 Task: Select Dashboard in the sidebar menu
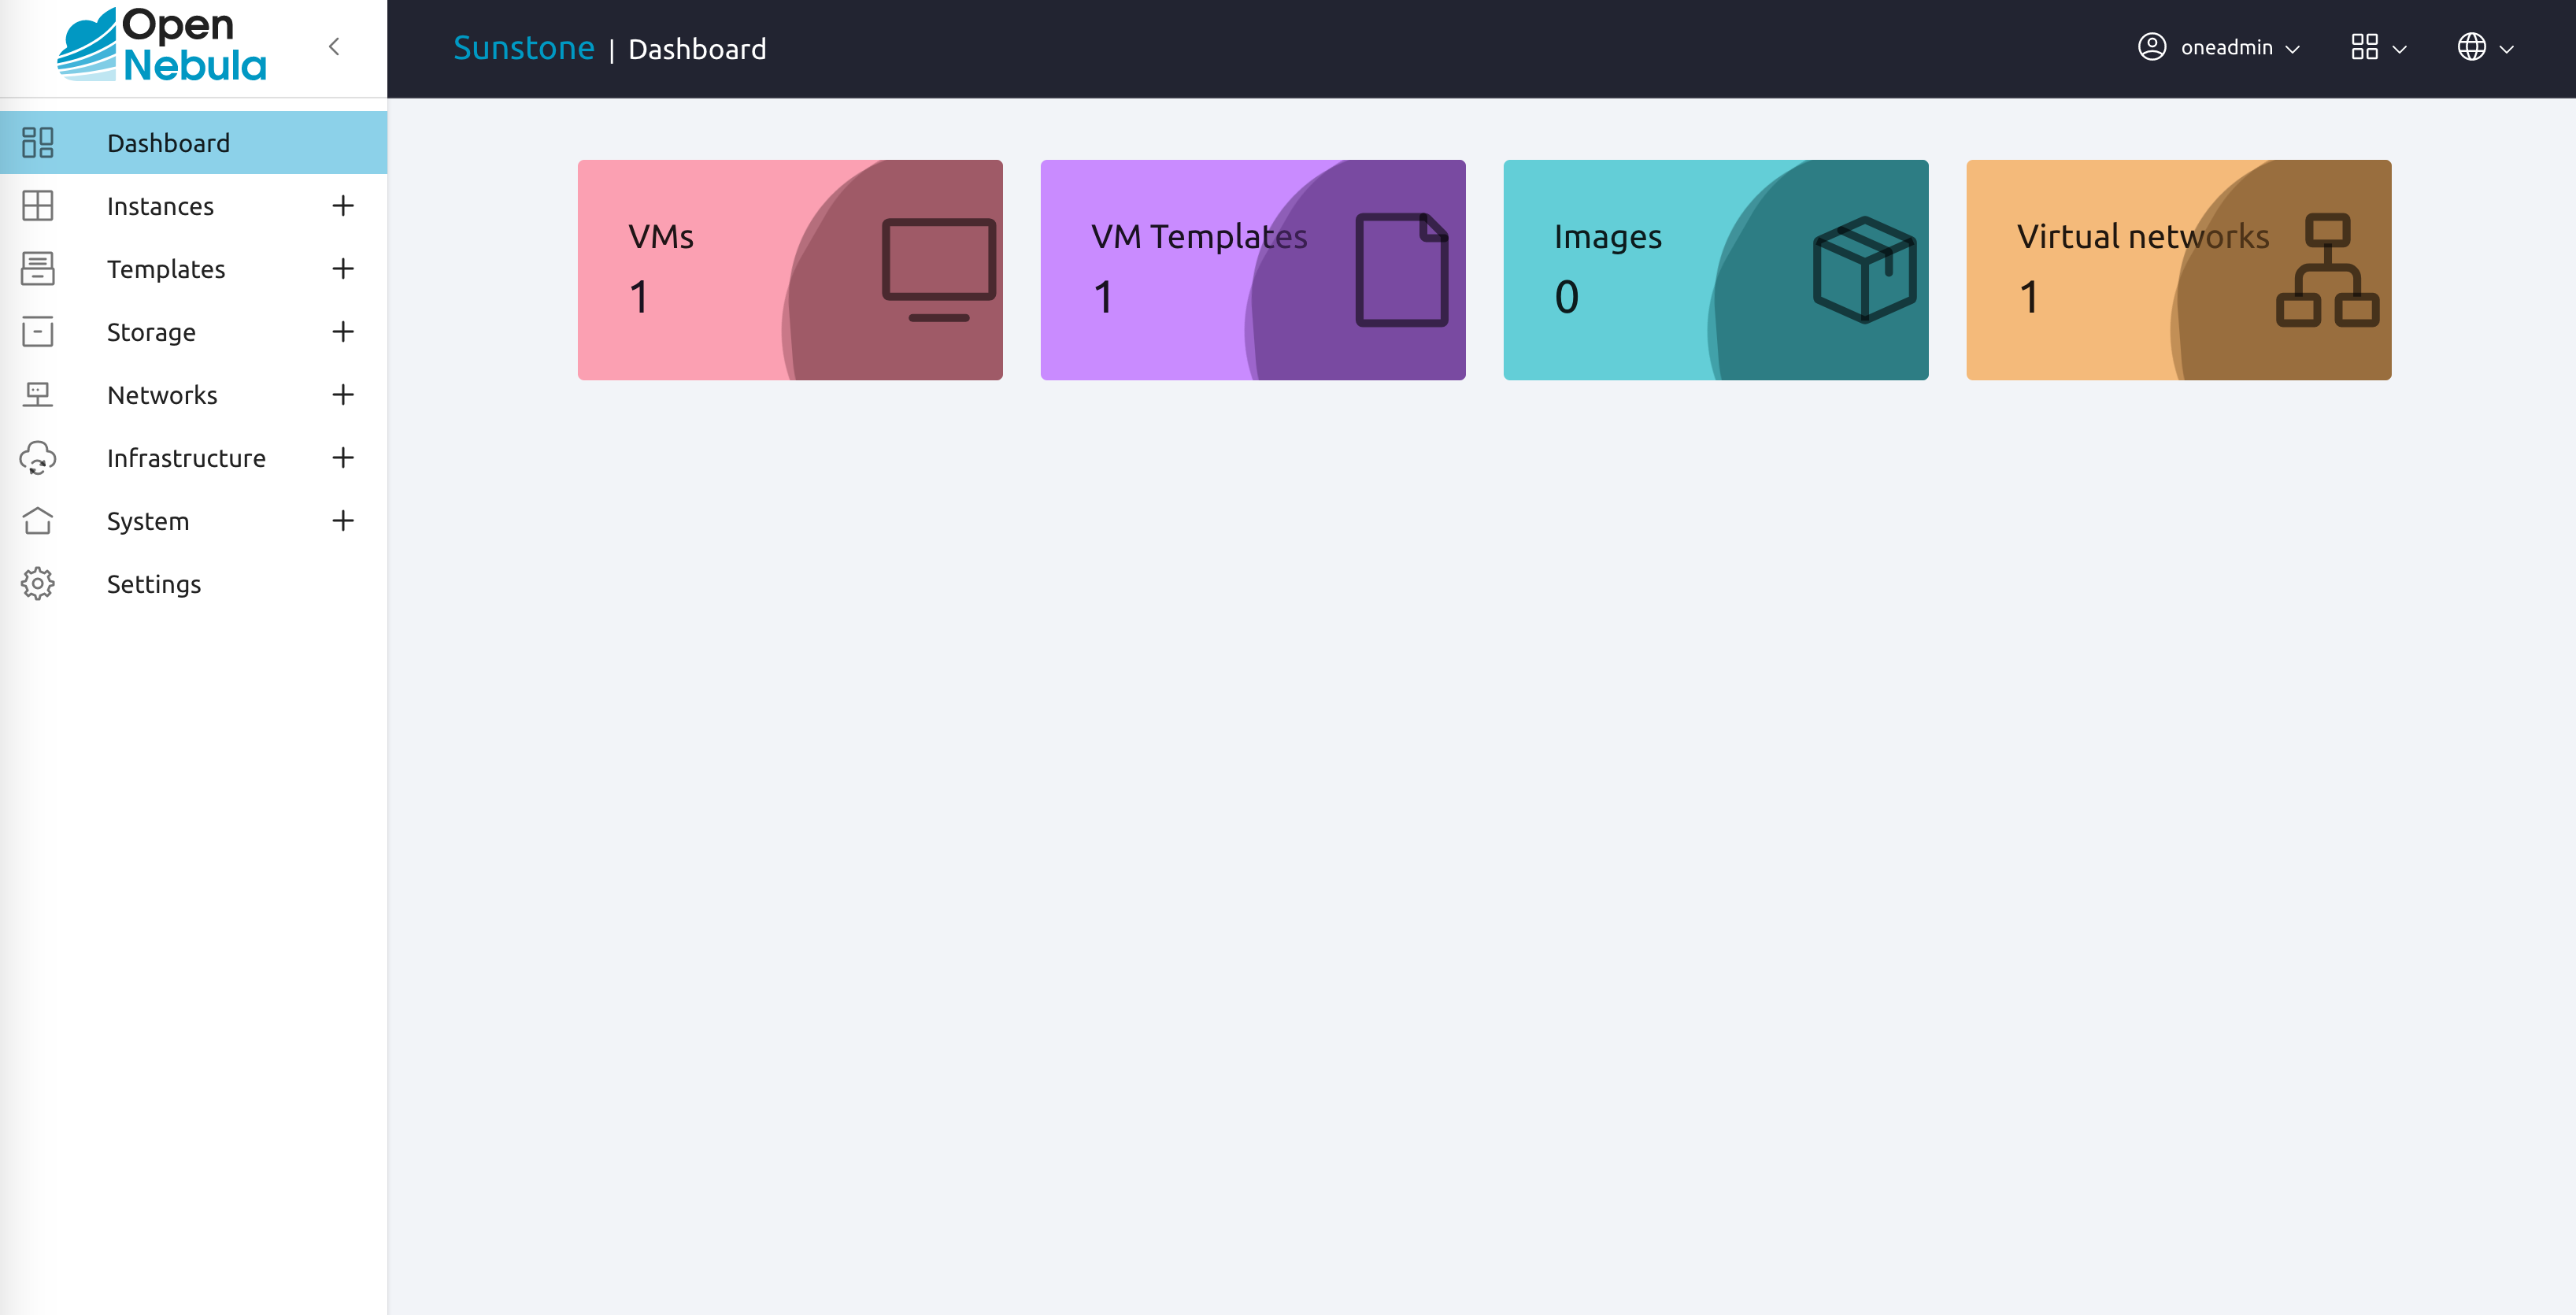(x=193, y=143)
